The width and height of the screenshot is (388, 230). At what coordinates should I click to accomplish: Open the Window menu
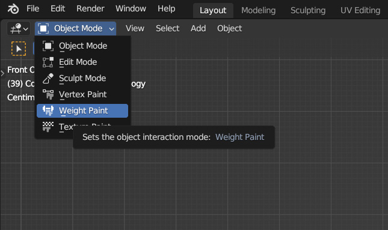[x=131, y=8]
